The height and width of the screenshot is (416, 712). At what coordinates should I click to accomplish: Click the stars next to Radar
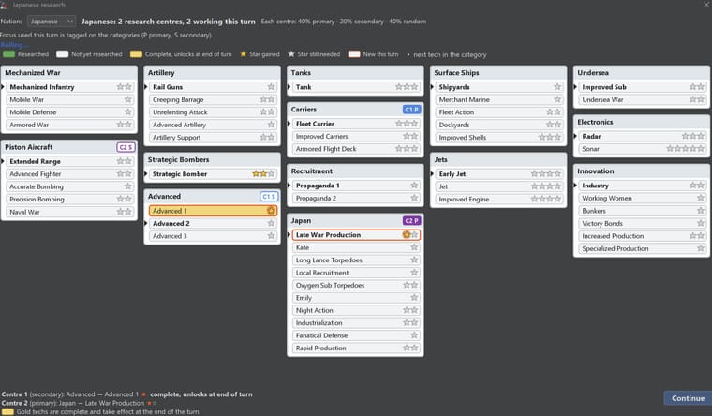coord(692,136)
